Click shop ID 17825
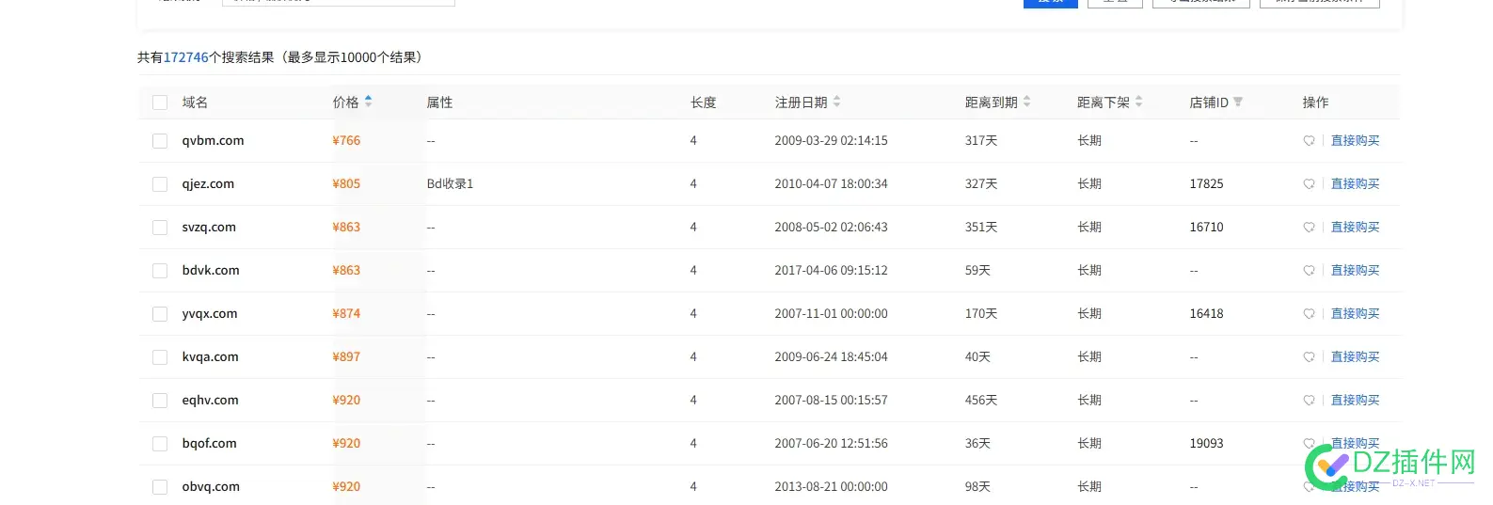Image resolution: width=1493 pixels, height=505 pixels. pos(1206,184)
